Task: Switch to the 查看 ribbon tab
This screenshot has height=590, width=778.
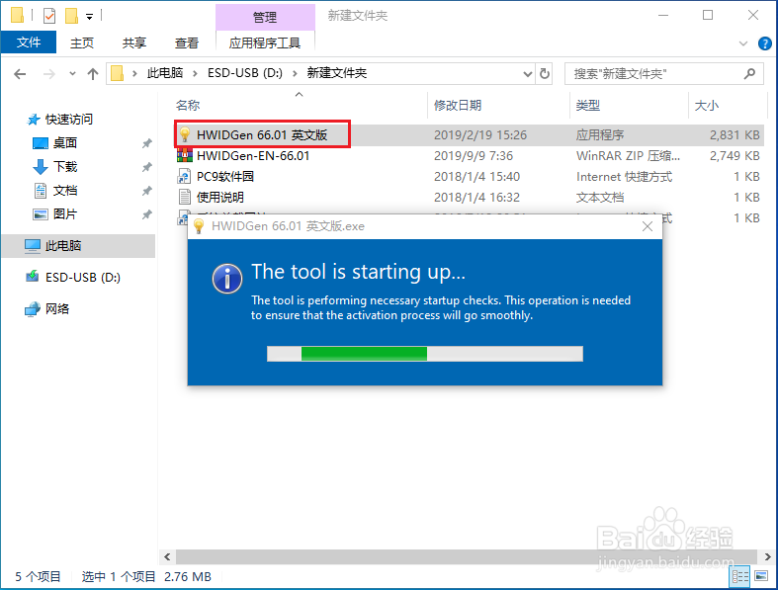Action: point(187,42)
